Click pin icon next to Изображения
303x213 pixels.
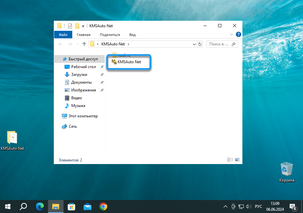point(102,90)
